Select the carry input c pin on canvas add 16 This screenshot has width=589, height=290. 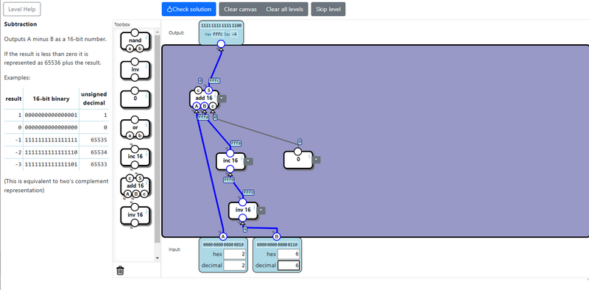[x=213, y=106]
